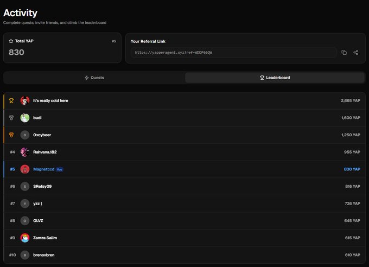Click the bronze medal icon next to 0xcybeer

click(x=11, y=135)
